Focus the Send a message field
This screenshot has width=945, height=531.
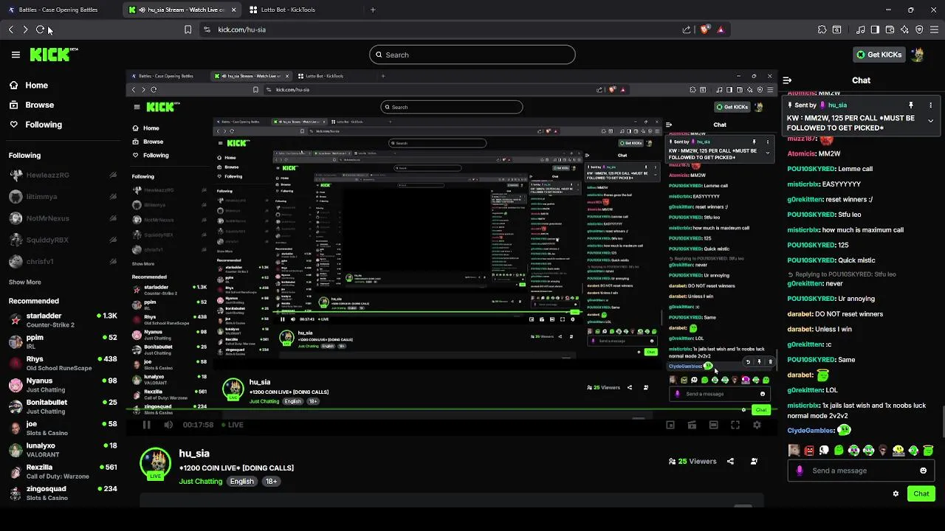[x=860, y=471]
